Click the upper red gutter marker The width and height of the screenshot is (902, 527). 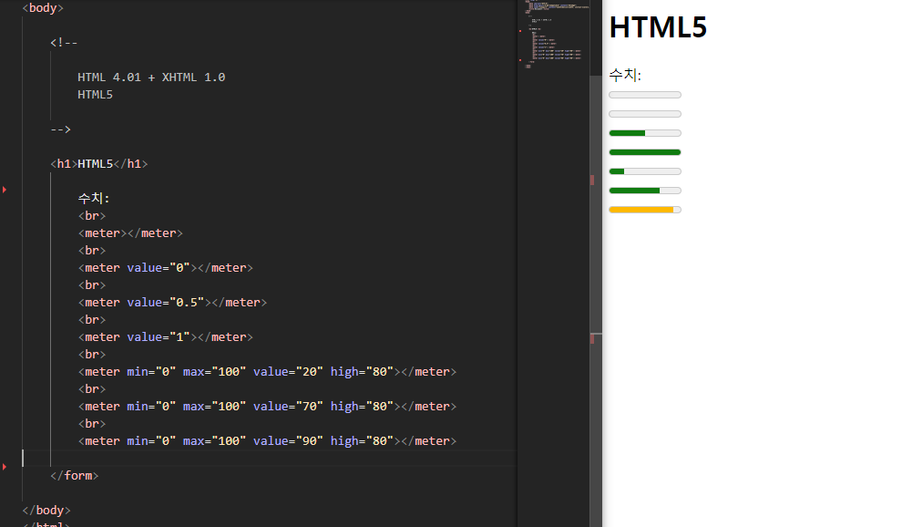(x=5, y=190)
